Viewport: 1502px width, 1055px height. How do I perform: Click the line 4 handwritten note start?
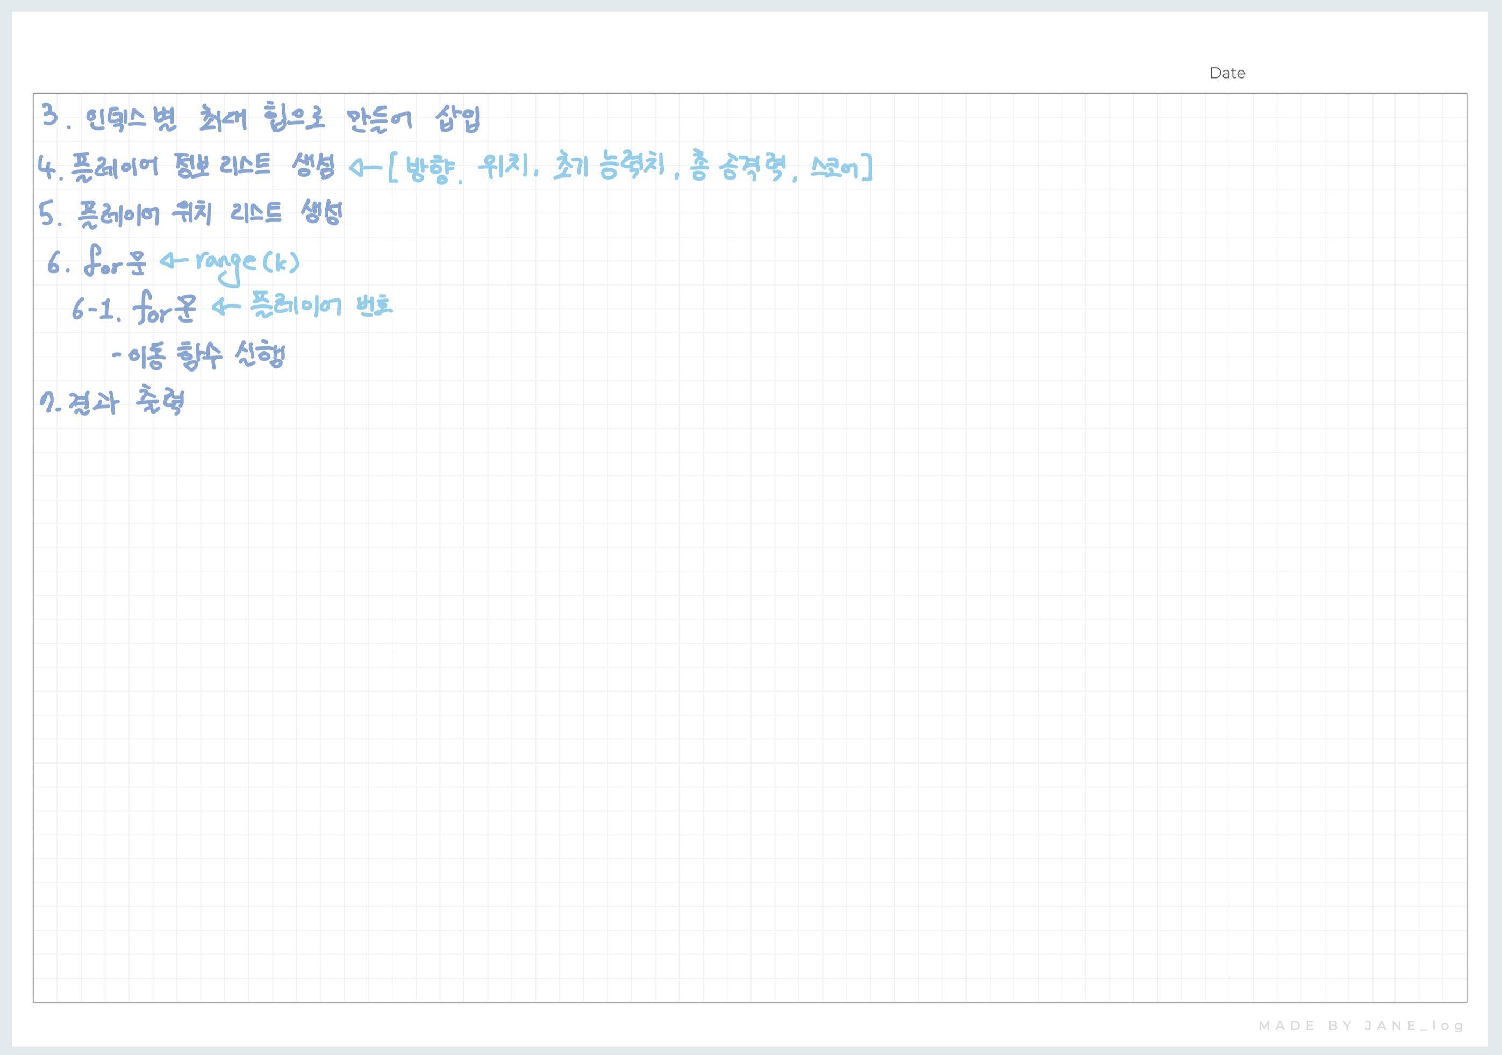[47, 168]
